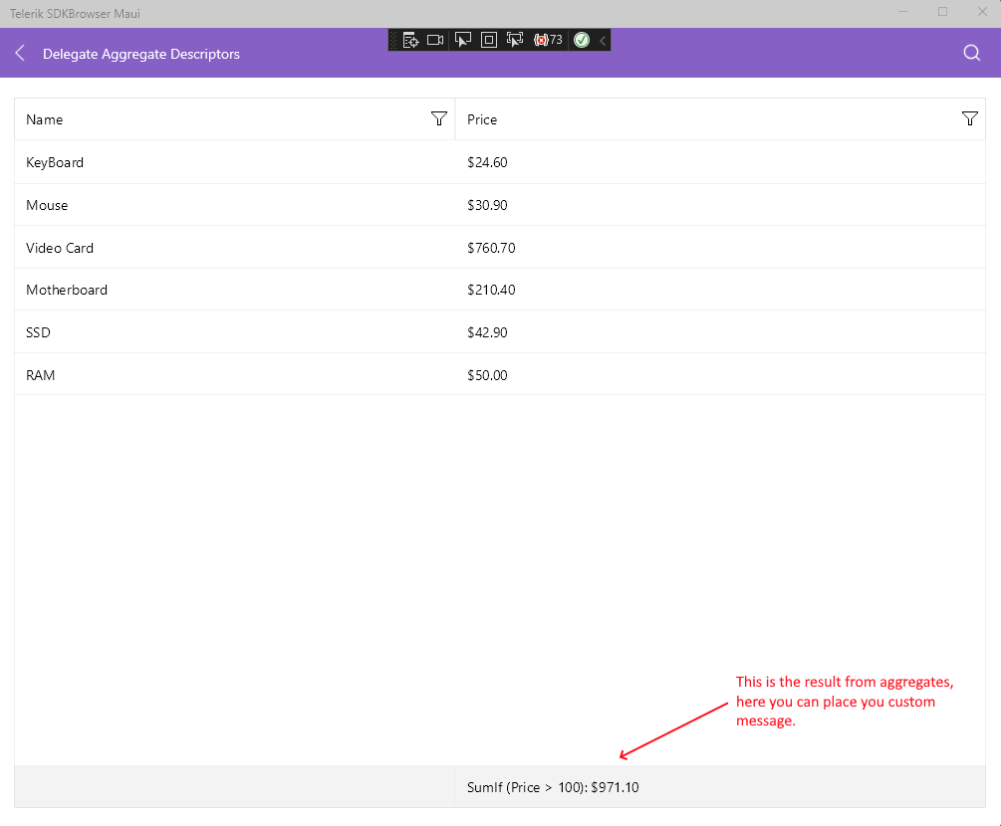Toggle display layout adorners square icon
Image resolution: width=1001 pixels, height=826 pixels.
[488, 40]
